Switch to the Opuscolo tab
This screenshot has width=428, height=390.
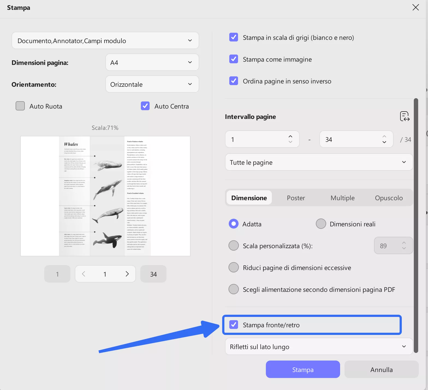click(389, 198)
